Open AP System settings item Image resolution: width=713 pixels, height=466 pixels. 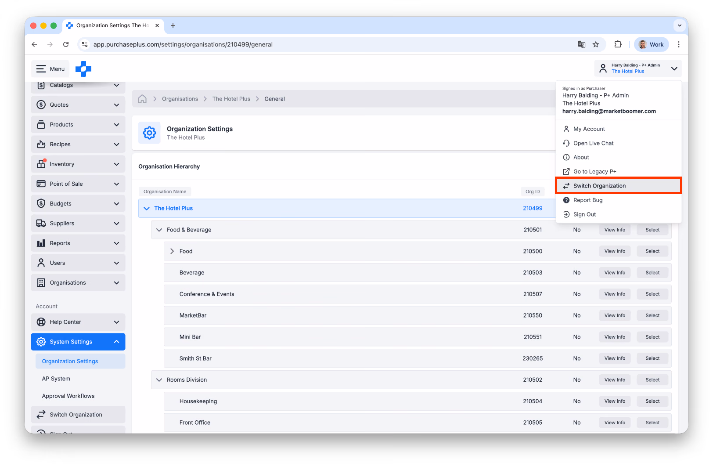[56, 379]
